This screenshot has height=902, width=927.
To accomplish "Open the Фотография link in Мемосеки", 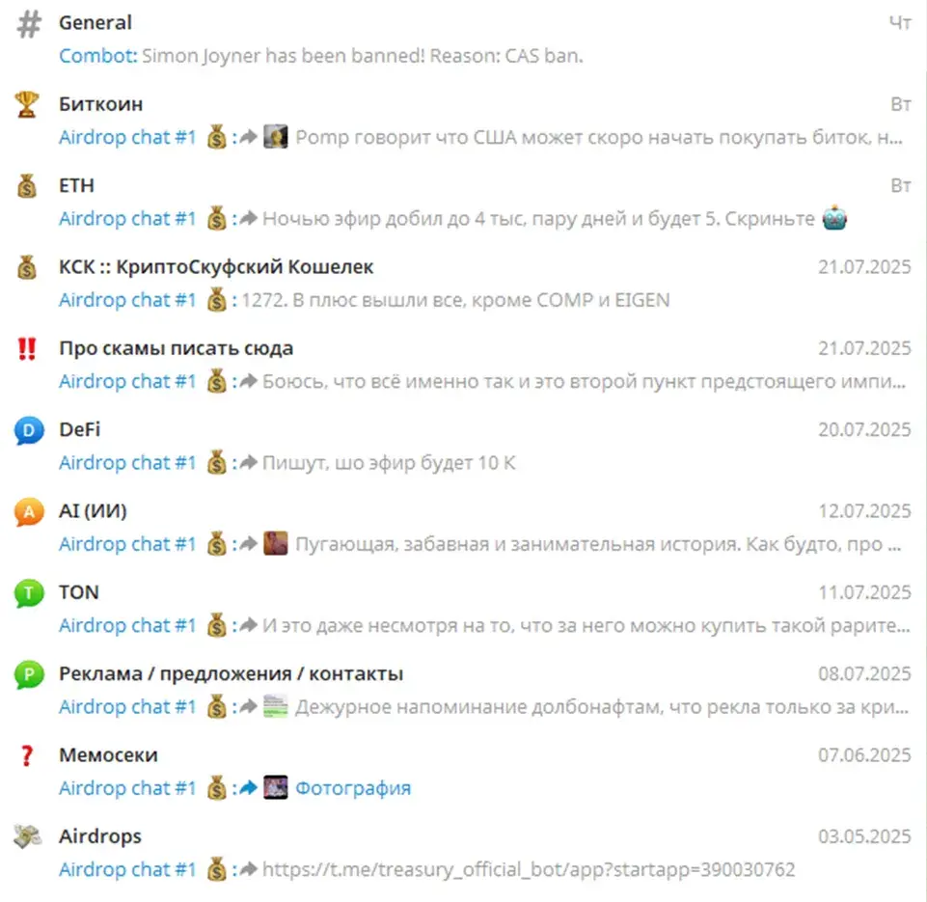I will click(x=353, y=788).
